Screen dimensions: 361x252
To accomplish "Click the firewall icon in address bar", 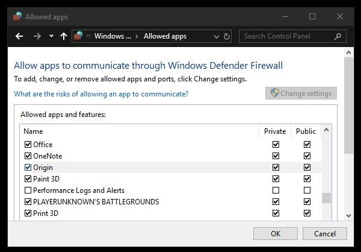I will (x=78, y=36).
